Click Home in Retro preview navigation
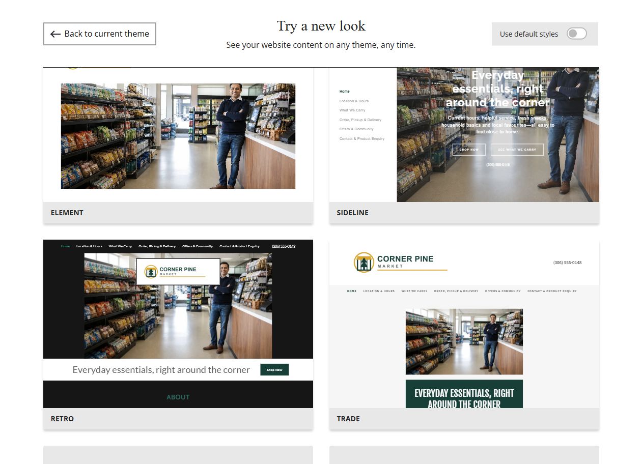The image size is (642, 464). point(65,246)
